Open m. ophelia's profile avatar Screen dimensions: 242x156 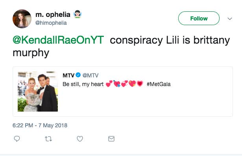[22, 19]
